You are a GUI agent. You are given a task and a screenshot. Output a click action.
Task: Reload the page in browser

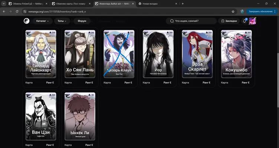[x=17, y=11]
